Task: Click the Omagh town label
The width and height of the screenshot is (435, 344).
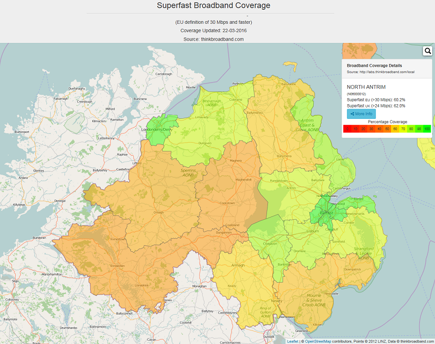Action: click(x=158, y=213)
